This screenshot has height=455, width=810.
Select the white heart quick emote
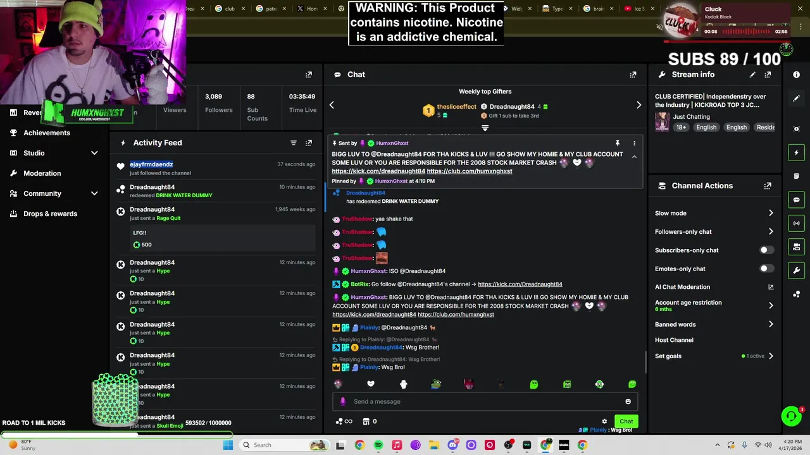pyautogui.click(x=371, y=384)
